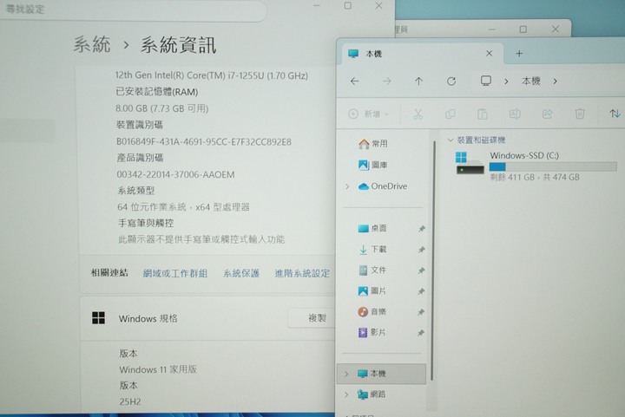Open 進階系統設定 link

(302, 273)
